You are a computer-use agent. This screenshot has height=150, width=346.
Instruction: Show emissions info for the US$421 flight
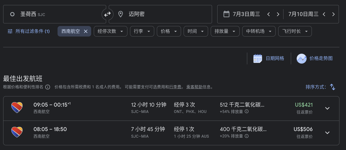point(247,111)
